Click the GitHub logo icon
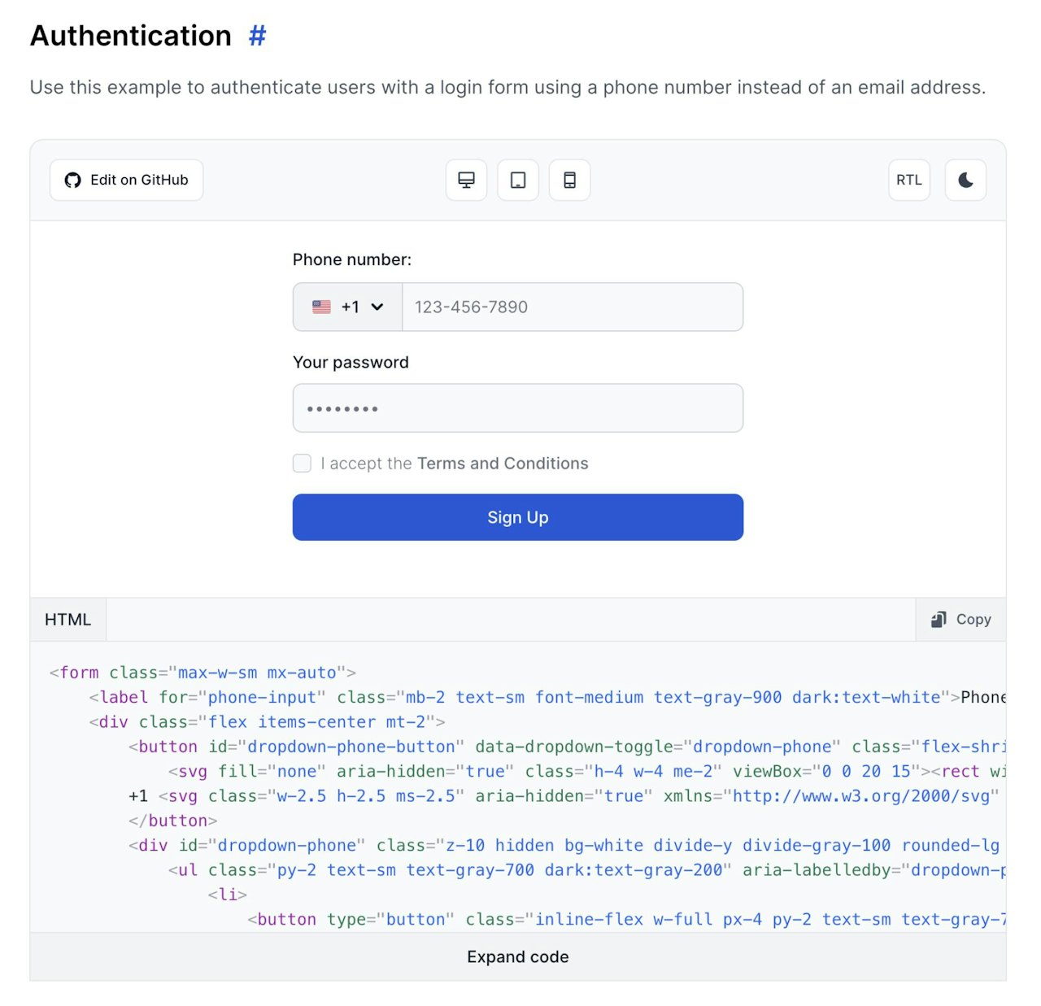Viewport: 1041px width, 1006px height. [73, 181]
